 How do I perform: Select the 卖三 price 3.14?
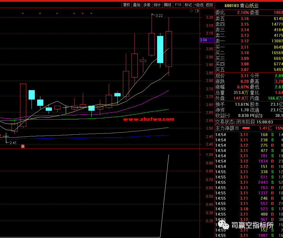pos(245,30)
